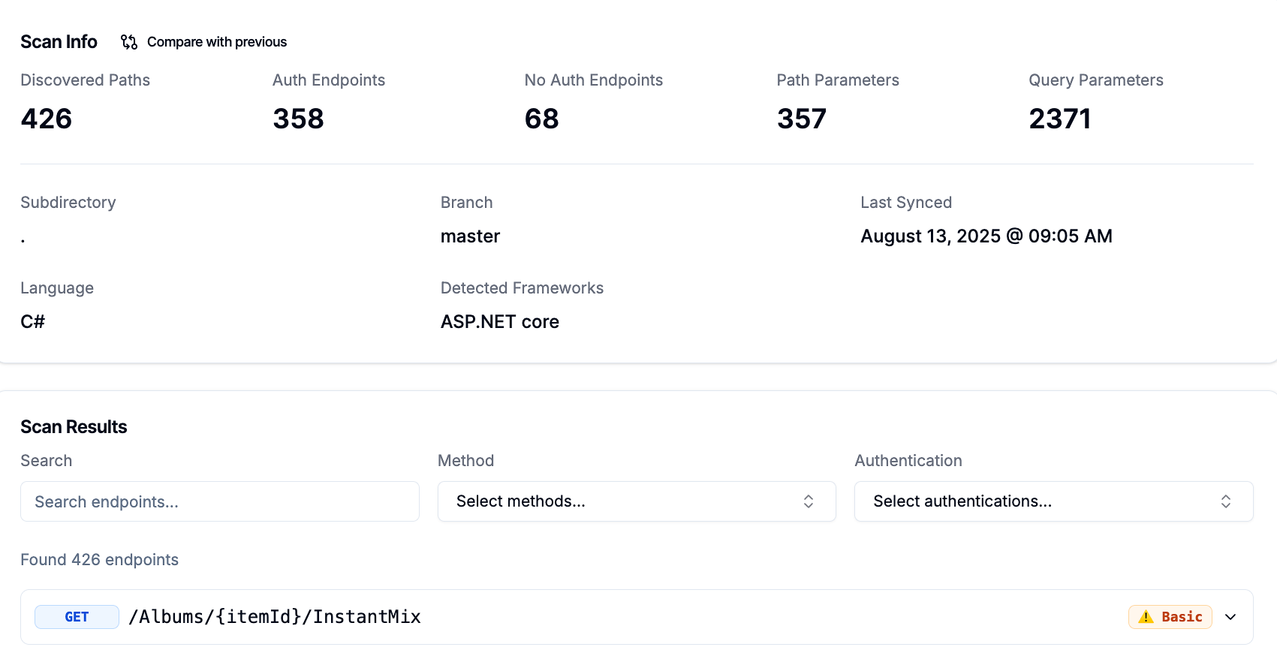Screen dimensions: 1277x650
Task: Expand the /Albums/{itemId}/InstantMix endpoint row chevron
Action: point(1230,617)
